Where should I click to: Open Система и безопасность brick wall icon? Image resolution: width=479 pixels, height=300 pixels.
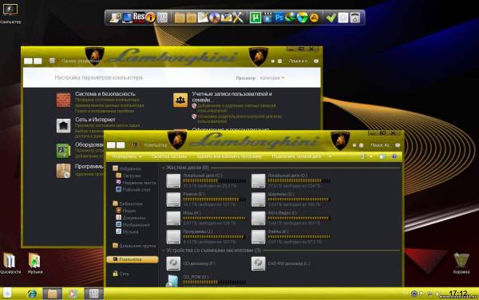tap(64, 100)
